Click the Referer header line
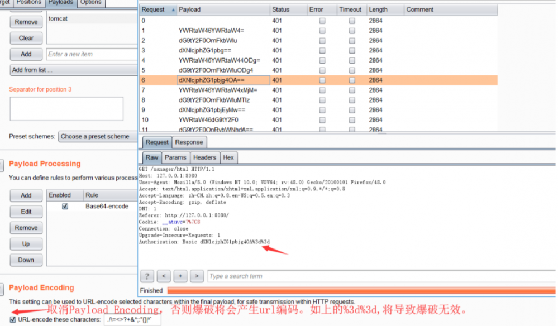This screenshot has height=326, width=558. 184,215
